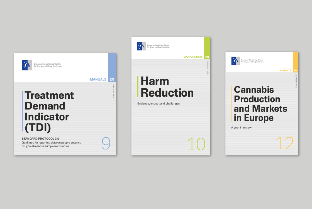Image resolution: width=312 pixels, height=209 pixels.
Task: Select the yellow EN badge on the Insights cover
Action: click(295, 71)
